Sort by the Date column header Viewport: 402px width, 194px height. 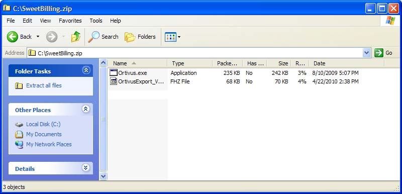(347, 63)
